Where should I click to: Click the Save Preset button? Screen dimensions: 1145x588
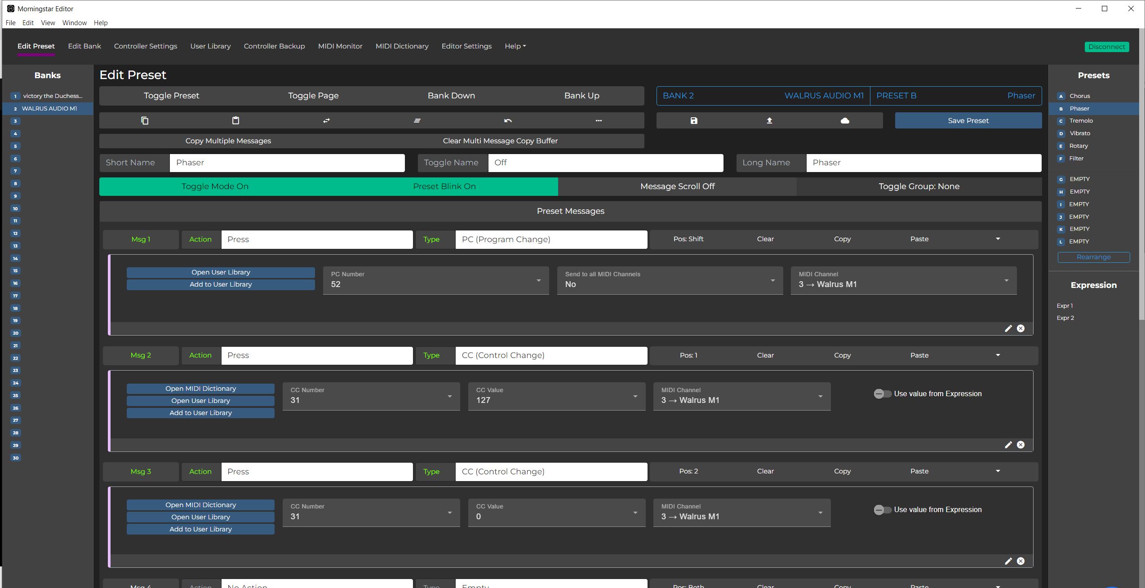pos(968,120)
